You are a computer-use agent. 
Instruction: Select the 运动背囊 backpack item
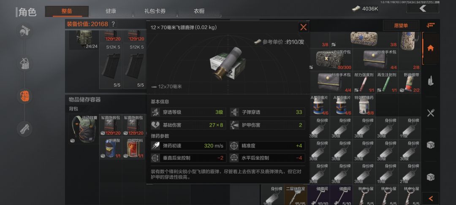pos(84,129)
